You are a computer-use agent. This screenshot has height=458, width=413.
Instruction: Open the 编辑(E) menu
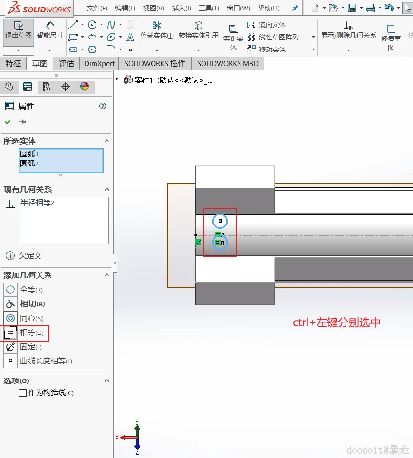click(x=125, y=8)
